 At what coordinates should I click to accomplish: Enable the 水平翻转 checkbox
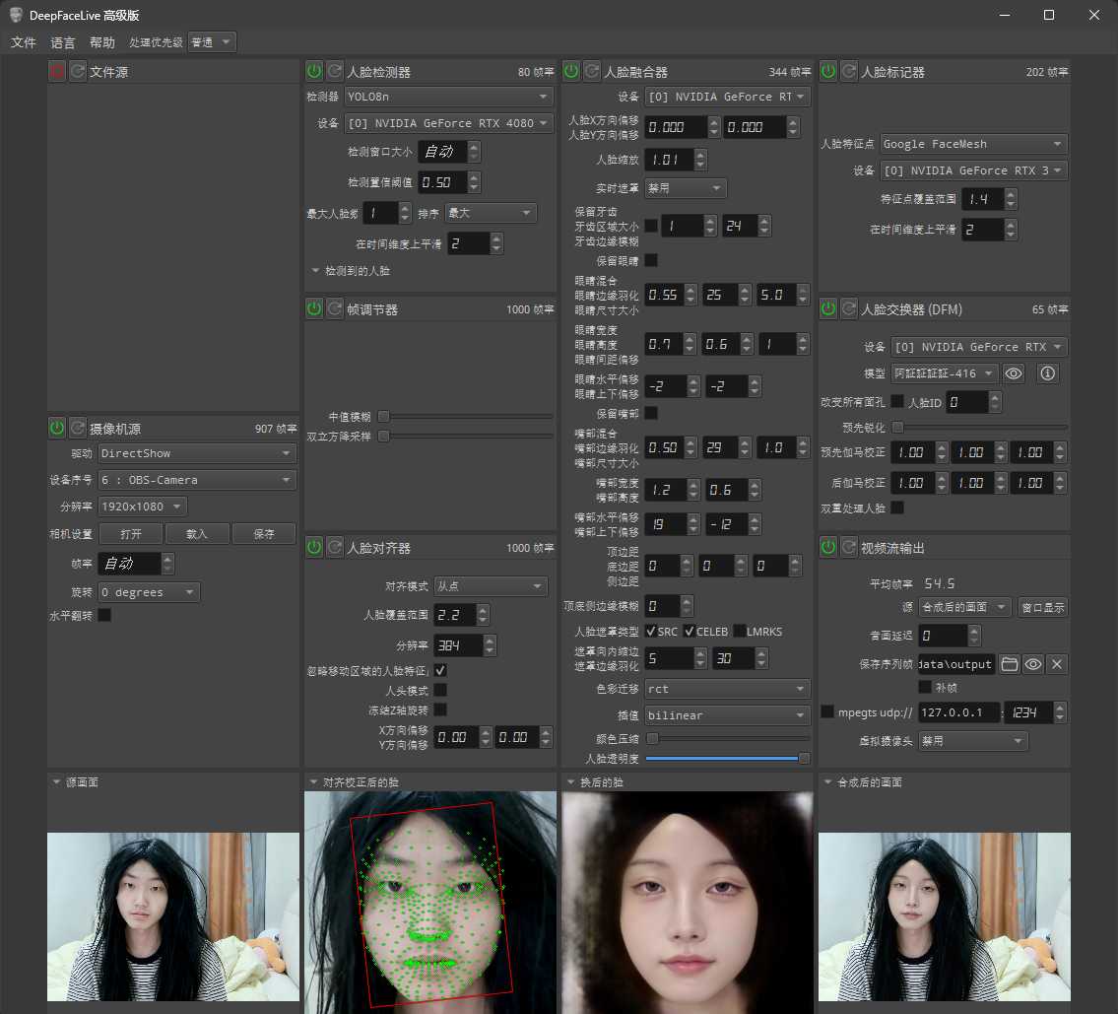coord(104,615)
